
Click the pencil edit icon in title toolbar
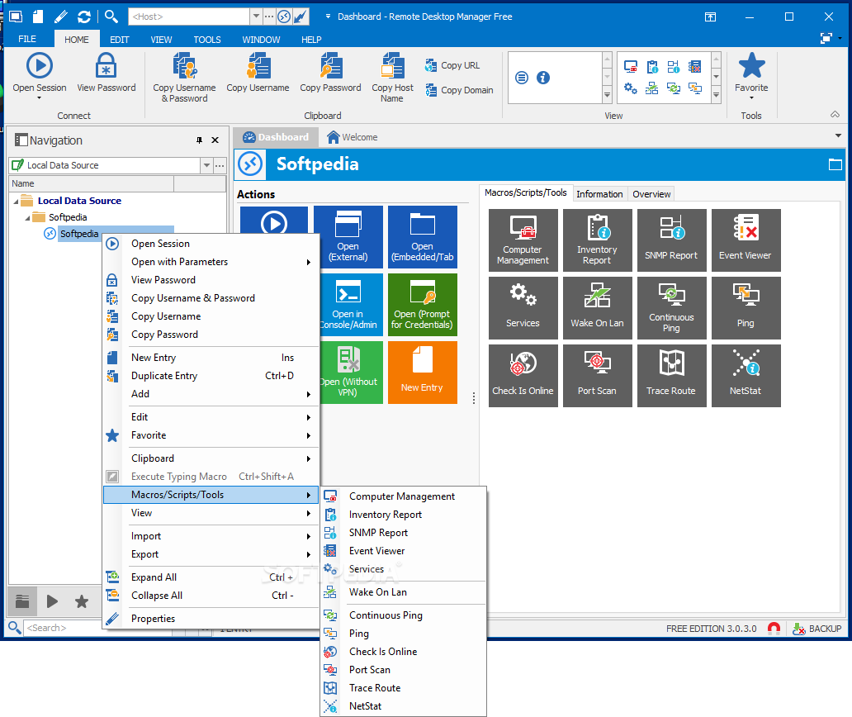coord(61,17)
